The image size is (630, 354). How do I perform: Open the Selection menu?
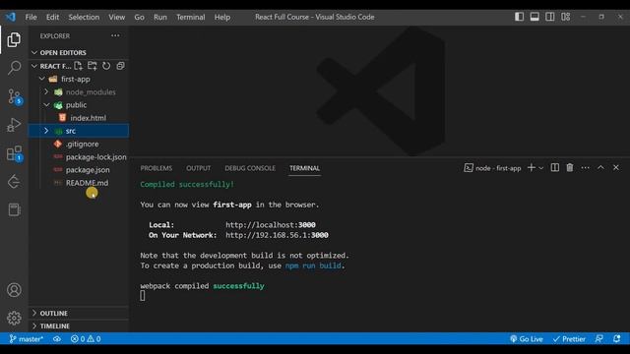(84, 17)
